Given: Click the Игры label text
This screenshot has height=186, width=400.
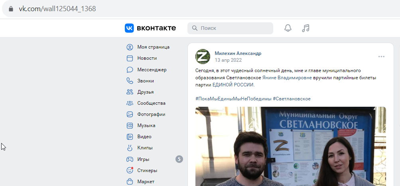Looking at the screenshot, I should [143, 159].
